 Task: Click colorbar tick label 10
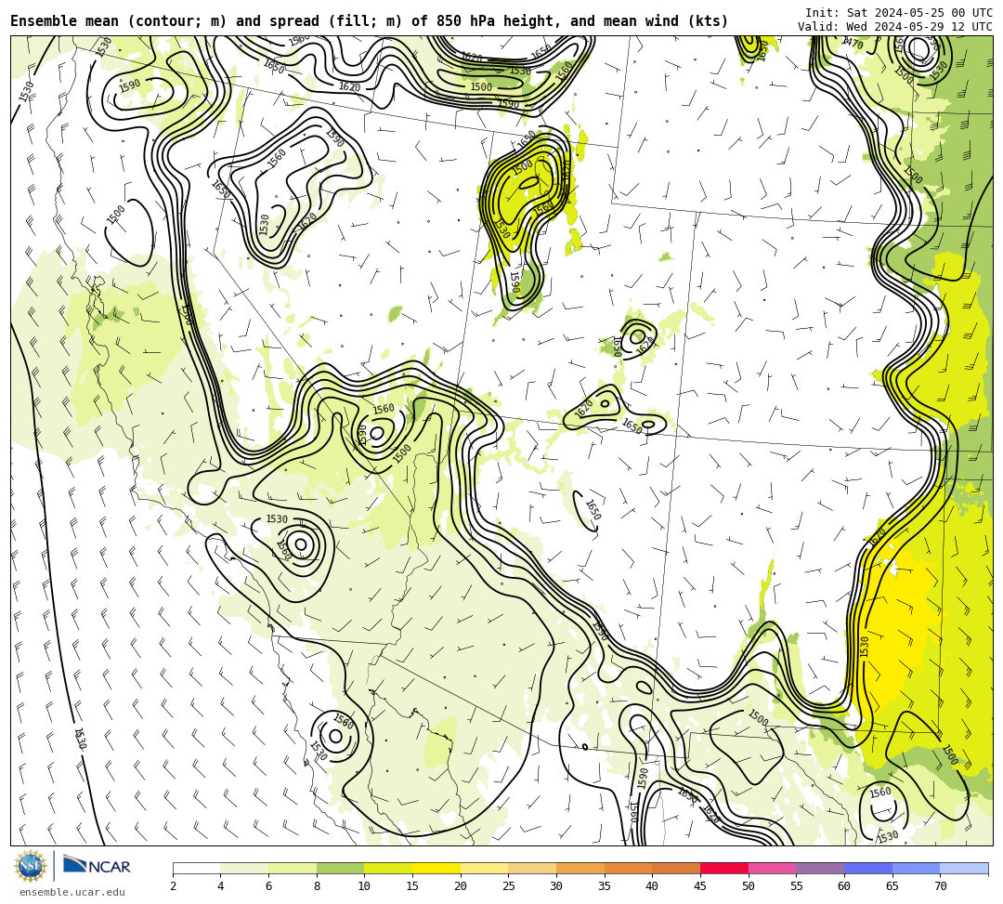coord(365,886)
